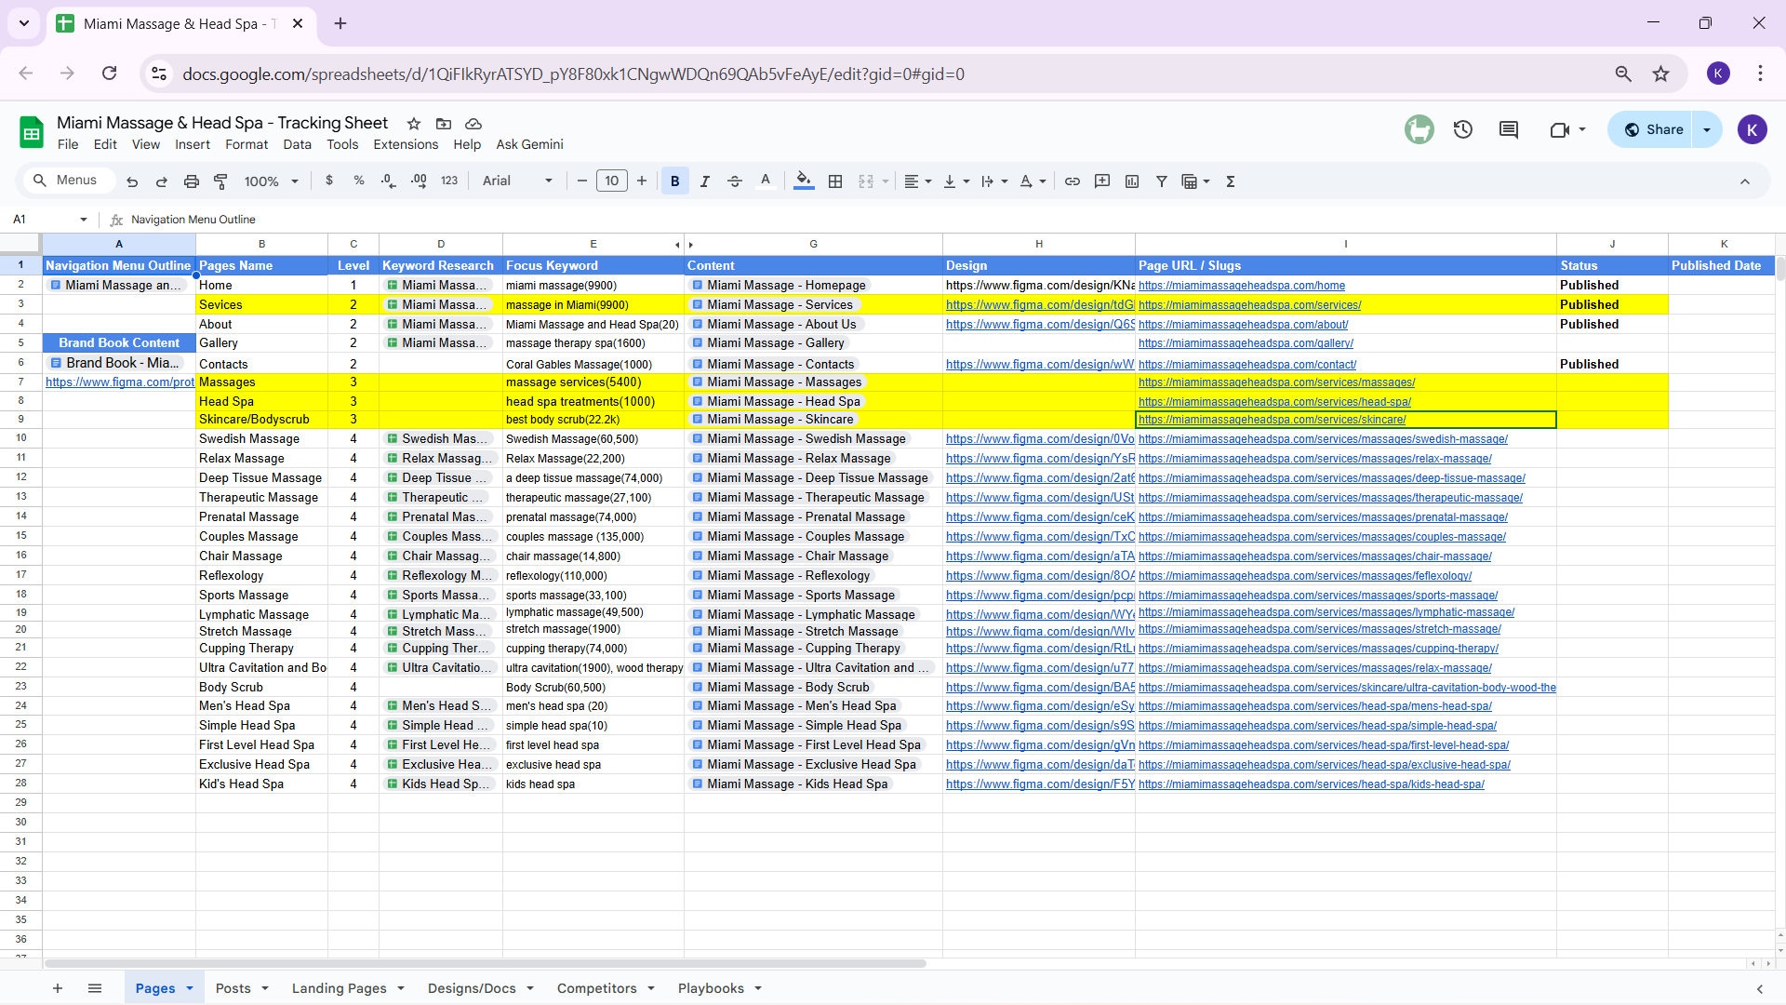The height and width of the screenshot is (1005, 1786).
Task: Click the Share button
Action: 1654,129
